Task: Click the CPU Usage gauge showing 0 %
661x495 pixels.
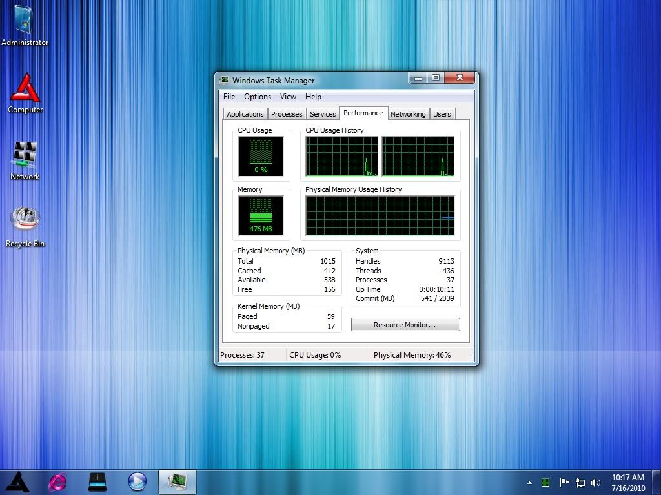Action: [261, 156]
